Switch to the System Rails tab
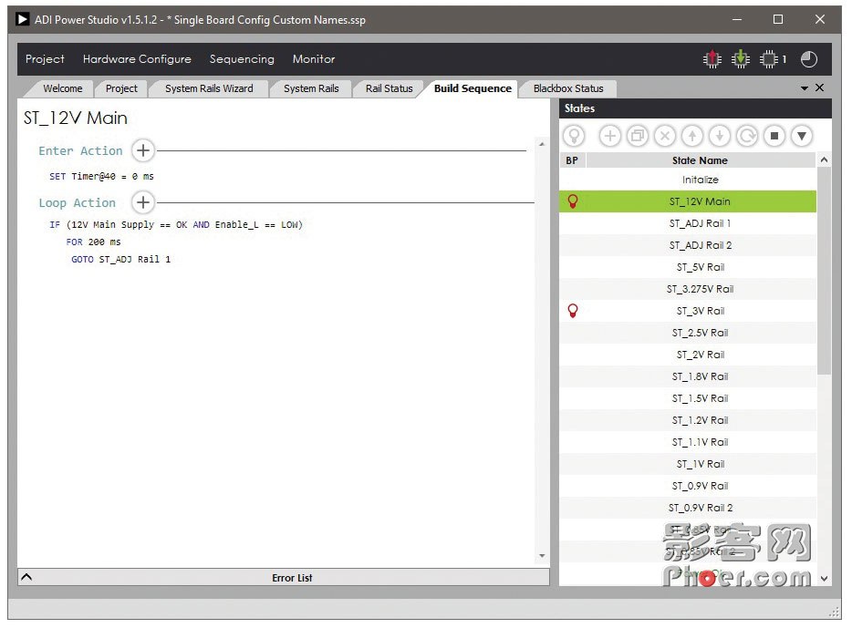This screenshot has height=628, width=852. [311, 88]
